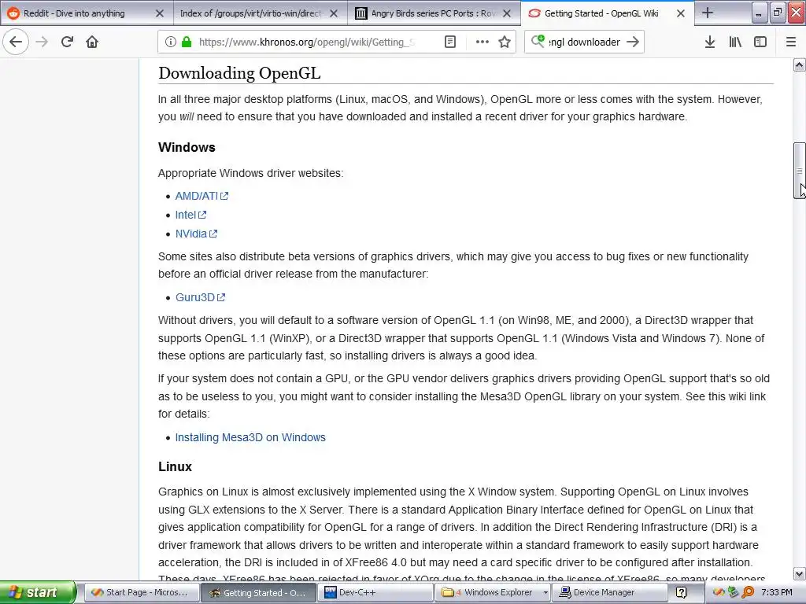The width and height of the screenshot is (806, 604).
Task: Click the orange magnifier system tray icon
Action: click(748, 593)
